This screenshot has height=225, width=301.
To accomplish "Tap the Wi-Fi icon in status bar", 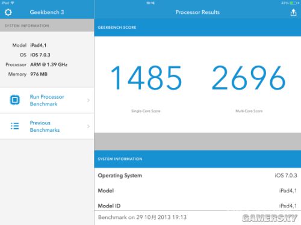I will click(13, 3).
